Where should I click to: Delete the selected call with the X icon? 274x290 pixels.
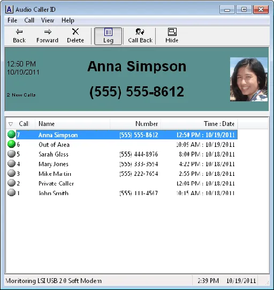click(x=75, y=36)
